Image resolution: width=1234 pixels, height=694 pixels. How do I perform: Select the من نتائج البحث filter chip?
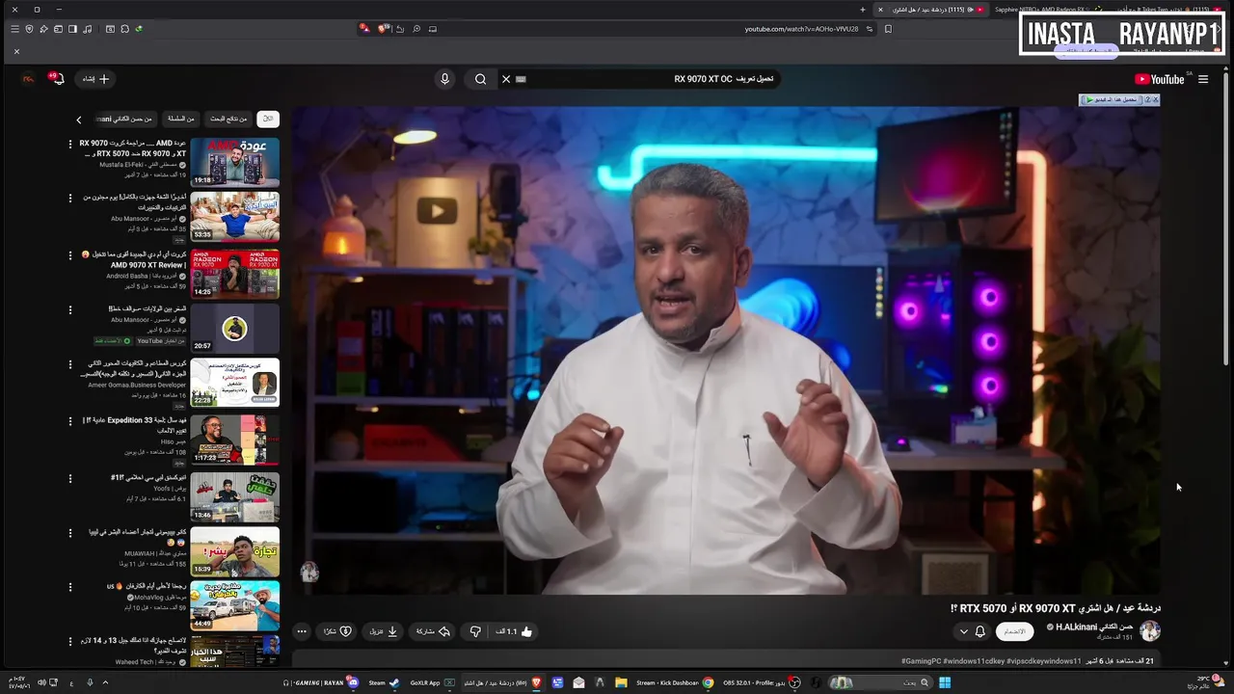(228, 119)
